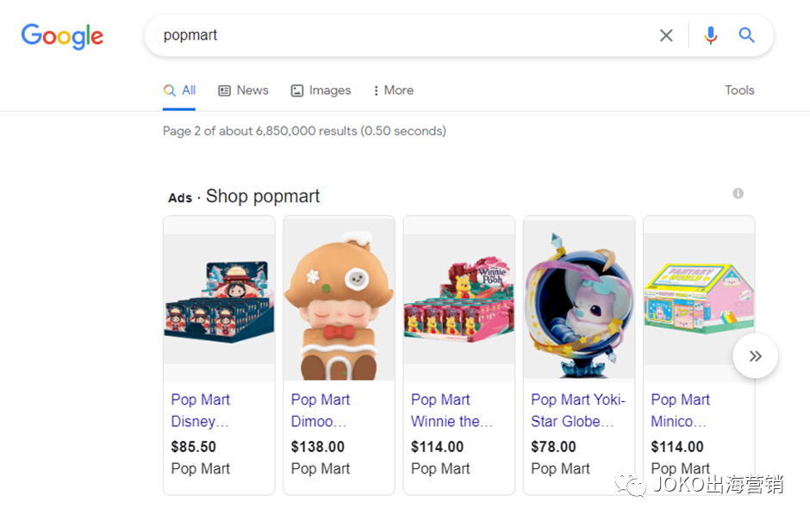Start voice search with microphone icon
The height and width of the screenshot is (520, 810).
point(710,35)
